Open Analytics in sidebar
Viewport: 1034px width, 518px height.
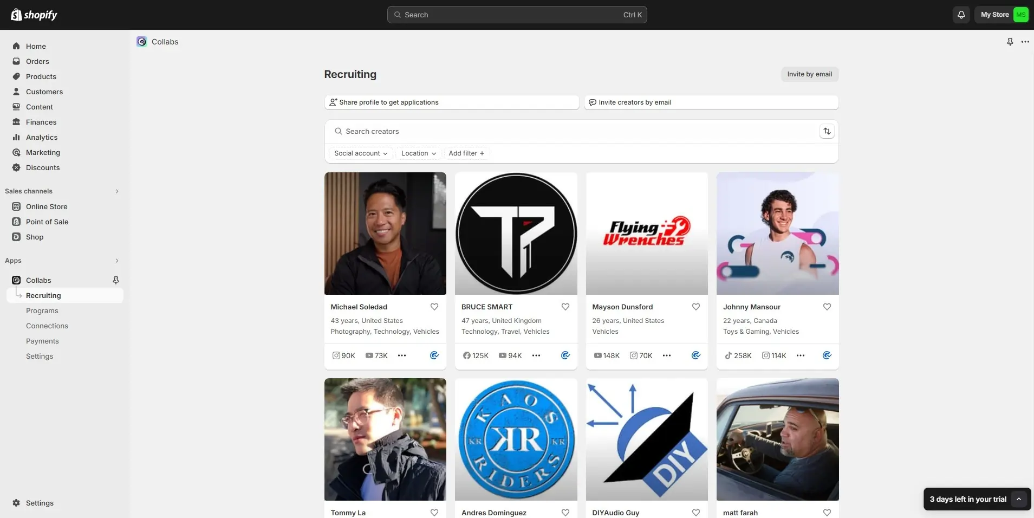click(x=42, y=137)
